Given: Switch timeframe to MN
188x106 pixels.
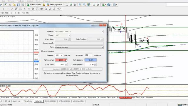Looking at the screenshot, I should pos(28,13).
